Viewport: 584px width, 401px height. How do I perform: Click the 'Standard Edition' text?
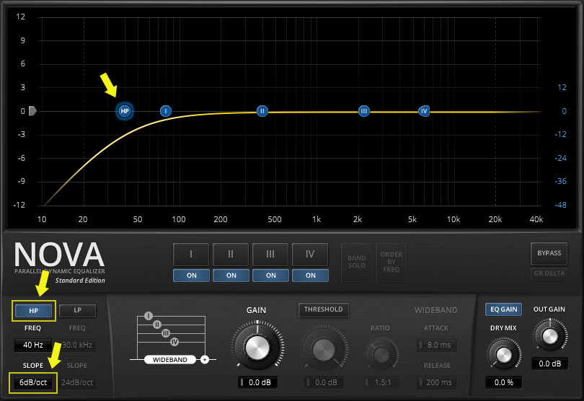pos(80,281)
